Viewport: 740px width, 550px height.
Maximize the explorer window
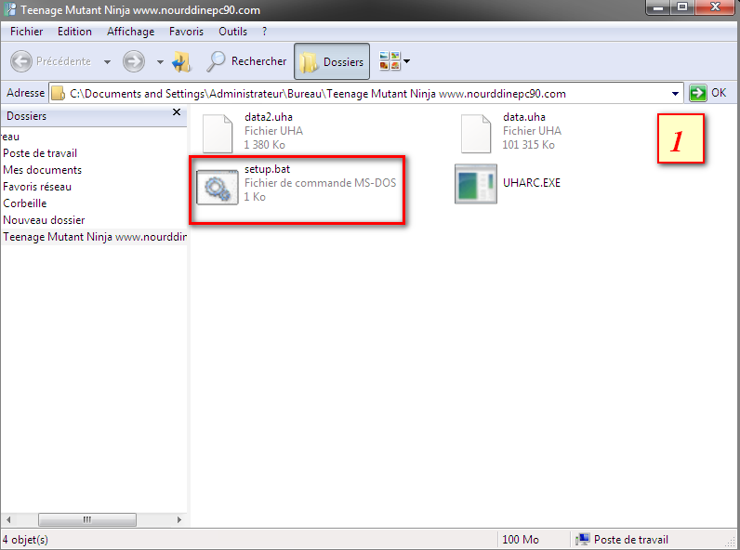(682, 7)
